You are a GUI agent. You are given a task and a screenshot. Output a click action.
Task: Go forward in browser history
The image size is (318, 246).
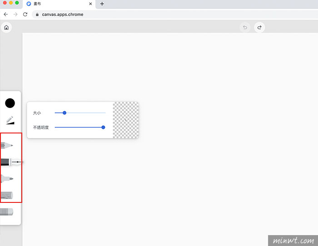point(15,15)
